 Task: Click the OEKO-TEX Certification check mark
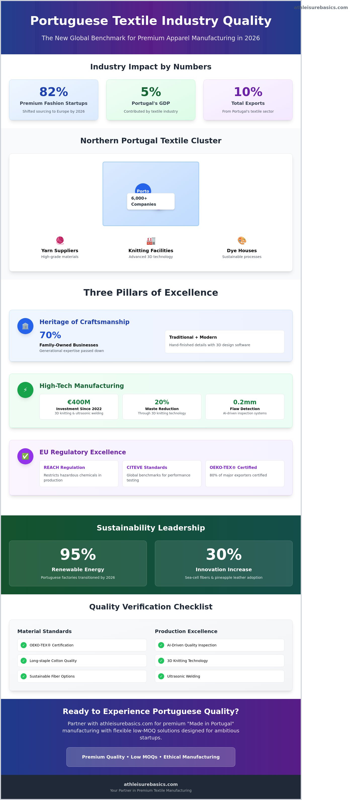24,645
